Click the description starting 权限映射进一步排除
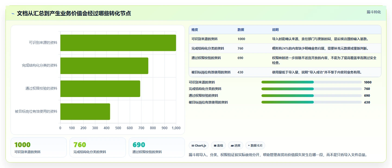The image size is (392, 168). [324, 60]
